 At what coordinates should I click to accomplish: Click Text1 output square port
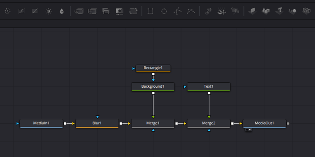tap(209, 93)
